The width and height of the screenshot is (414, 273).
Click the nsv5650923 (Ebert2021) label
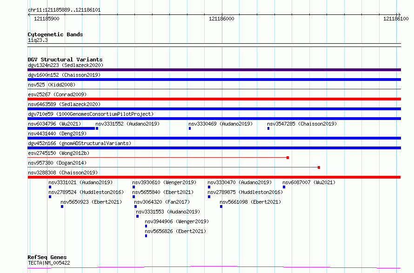[91, 202]
